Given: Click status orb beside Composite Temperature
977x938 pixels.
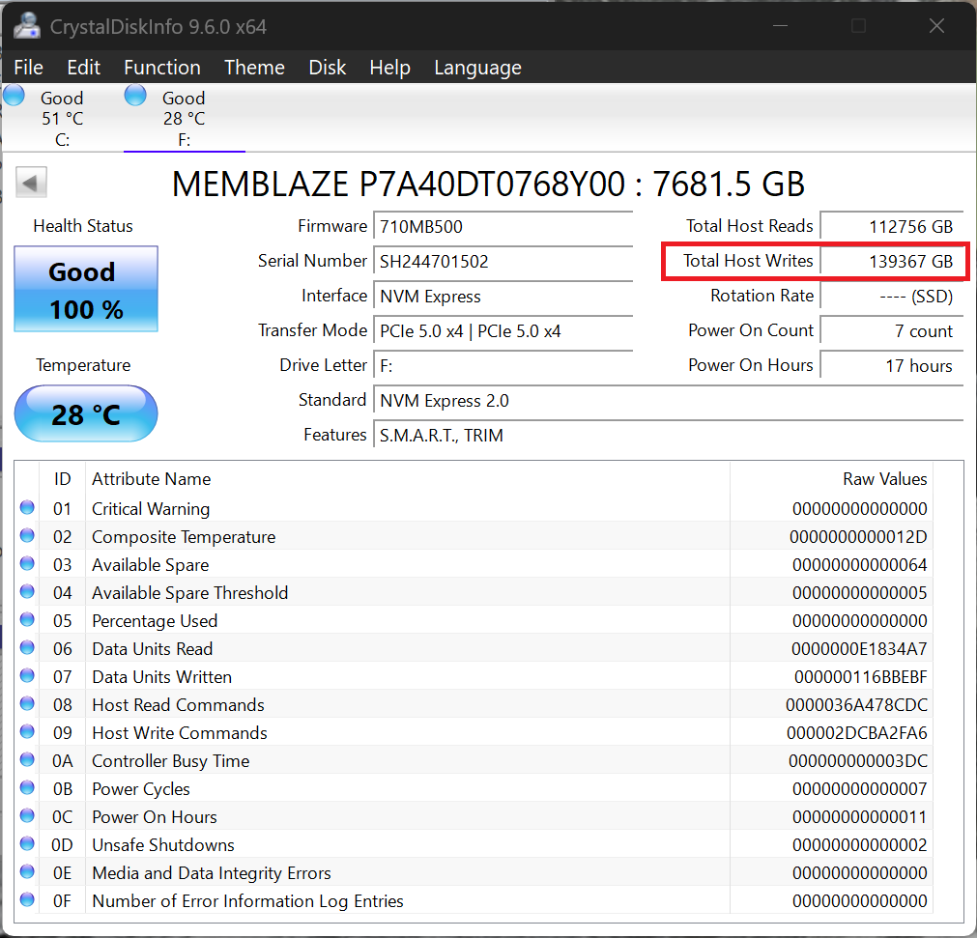Looking at the screenshot, I should 27,536.
